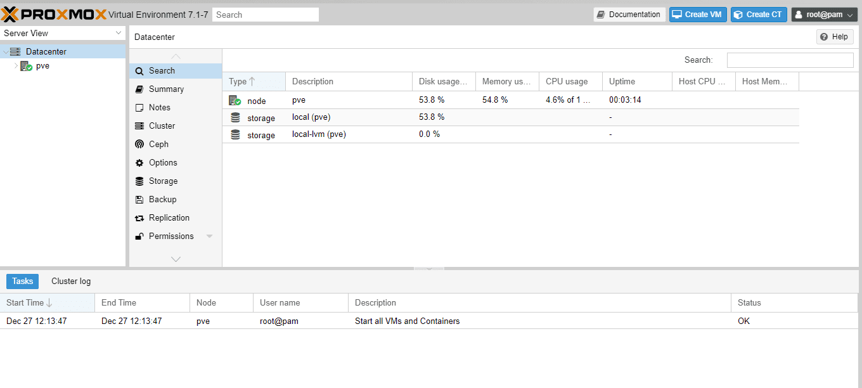The image size is (862, 388).
Task: Click the Datacenter server icon in tree
Action: pos(15,51)
